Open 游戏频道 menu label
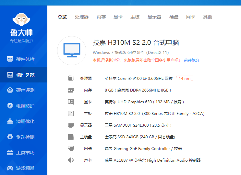 tap(25, 168)
